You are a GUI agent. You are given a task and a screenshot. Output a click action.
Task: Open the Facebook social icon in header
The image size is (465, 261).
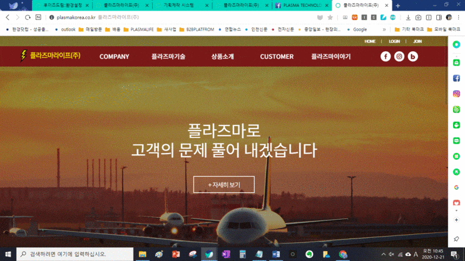point(386,57)
